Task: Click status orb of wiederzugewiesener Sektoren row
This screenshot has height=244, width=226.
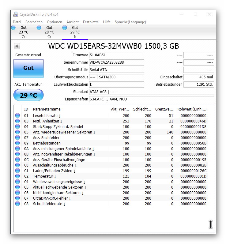Action: coord(17,132)
